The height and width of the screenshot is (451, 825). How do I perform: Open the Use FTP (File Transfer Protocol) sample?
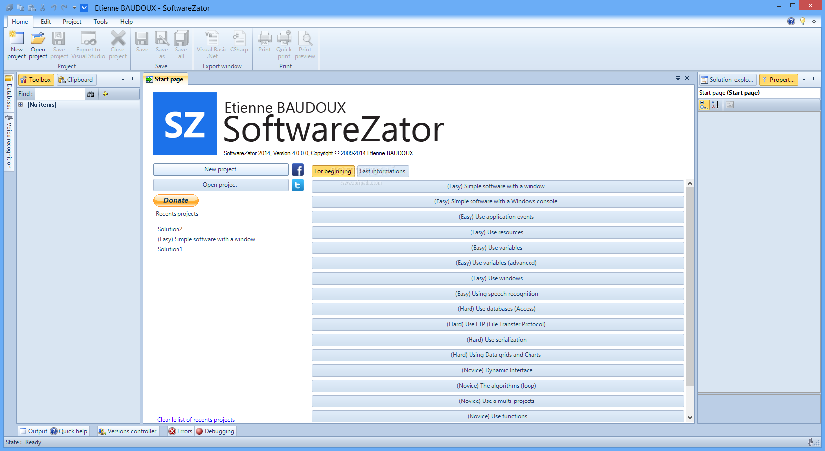[x=498, y=324]
